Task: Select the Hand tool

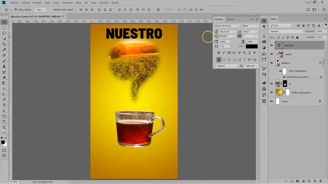Action: [x=4, y=122]
